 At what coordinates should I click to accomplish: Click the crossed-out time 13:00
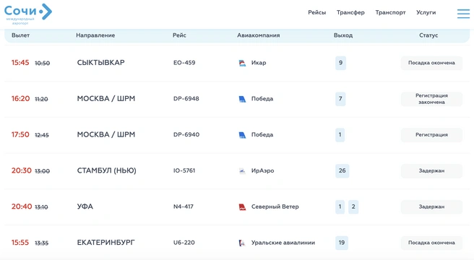point(43,171)
